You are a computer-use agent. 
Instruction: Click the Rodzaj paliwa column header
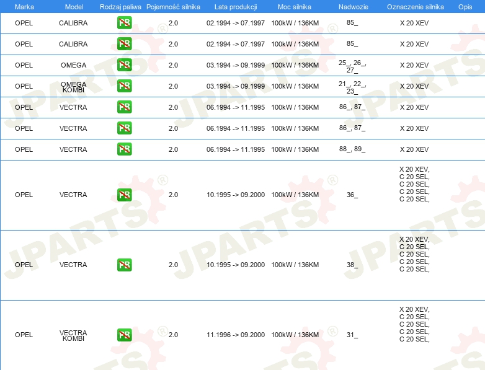coord(120,7)
